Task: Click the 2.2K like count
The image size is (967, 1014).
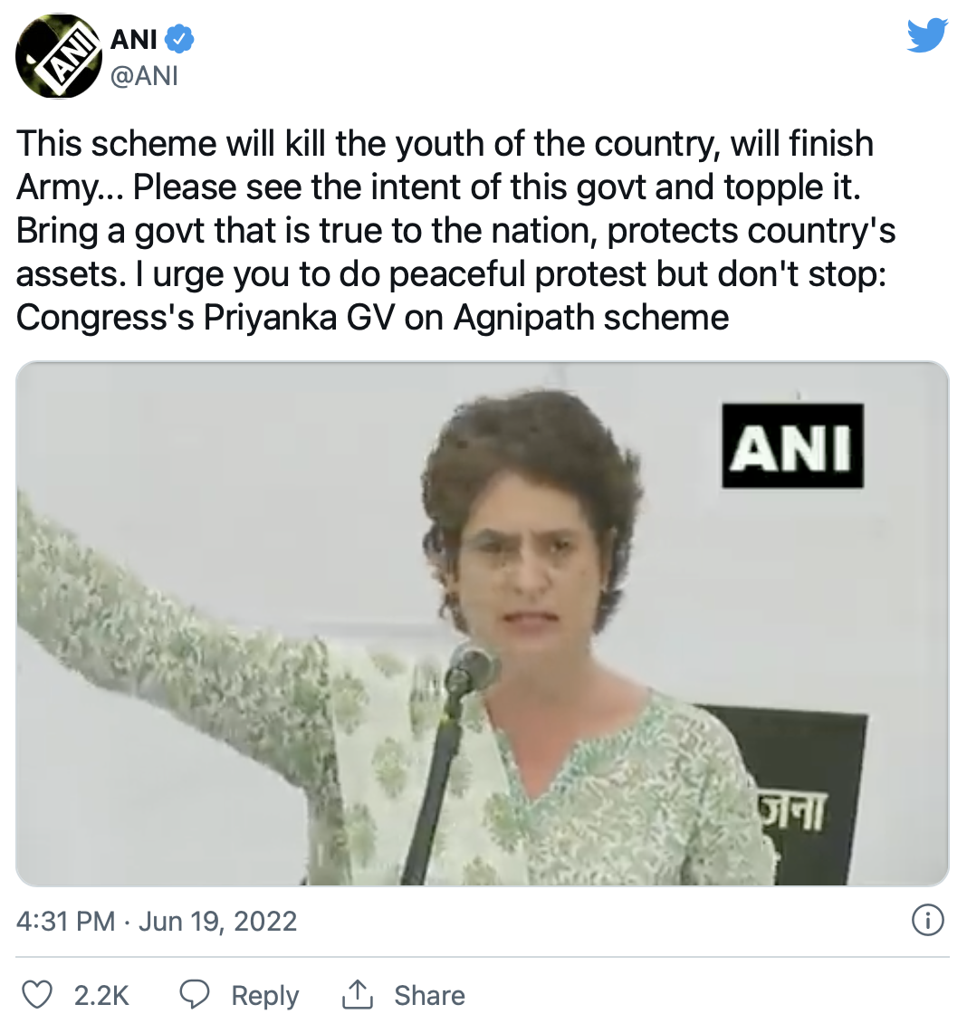Action: pos(101,995)
